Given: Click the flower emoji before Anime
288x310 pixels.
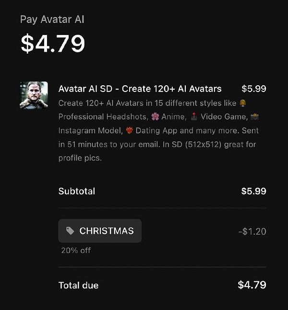Looking at the screenshot, I should [155, 116].
